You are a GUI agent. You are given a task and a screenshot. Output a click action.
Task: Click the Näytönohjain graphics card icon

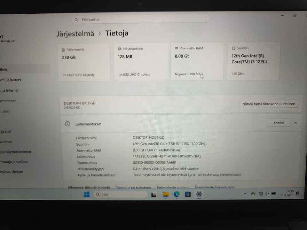coord(119,49)
